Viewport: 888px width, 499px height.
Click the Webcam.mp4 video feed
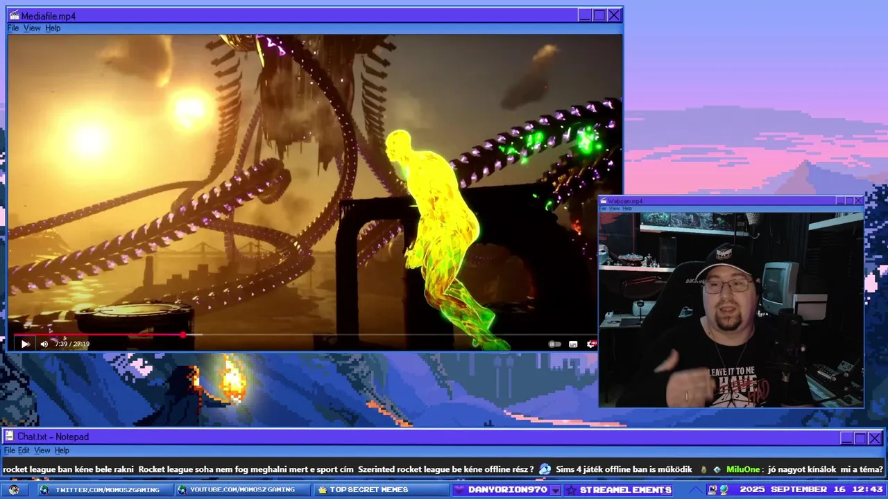click(x=731, y=309)
